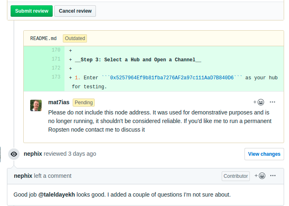Open the README.md file link
This screenshot has height=206, width=289.
click(43, 38)
